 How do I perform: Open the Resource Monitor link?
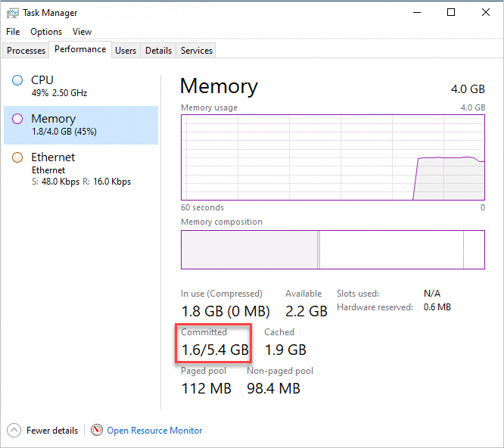point(154,431)
